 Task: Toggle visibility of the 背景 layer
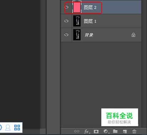(66, 35)
